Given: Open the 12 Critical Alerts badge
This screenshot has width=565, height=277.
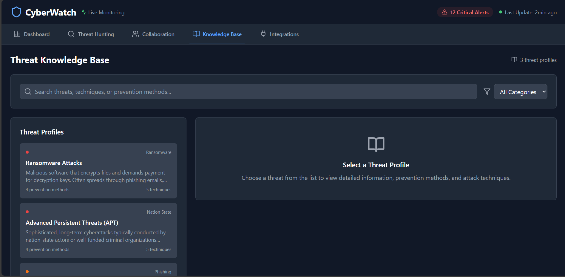Looking at the screenshot, I should (x=465, y=12).
